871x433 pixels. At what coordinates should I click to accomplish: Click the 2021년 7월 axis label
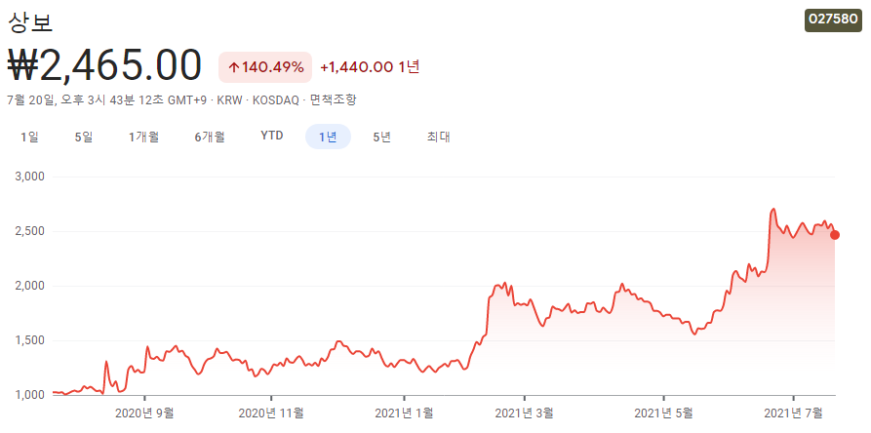pyautogui.click(x=793, y=413)
